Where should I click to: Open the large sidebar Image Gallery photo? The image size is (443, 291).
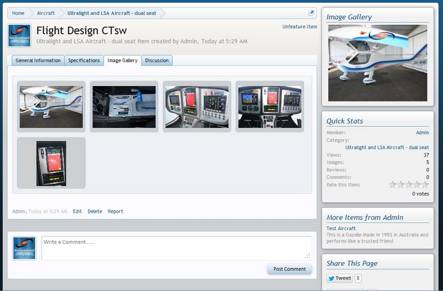(x=378, y=63)
